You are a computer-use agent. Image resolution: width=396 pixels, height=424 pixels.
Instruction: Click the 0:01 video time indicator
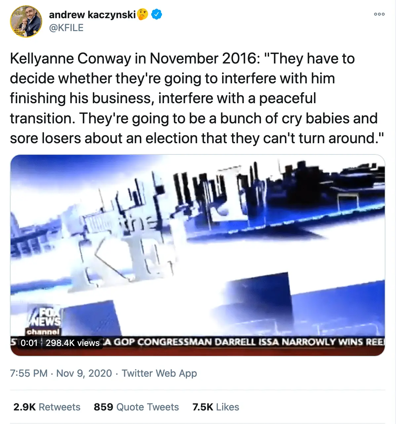click(29, 343)
